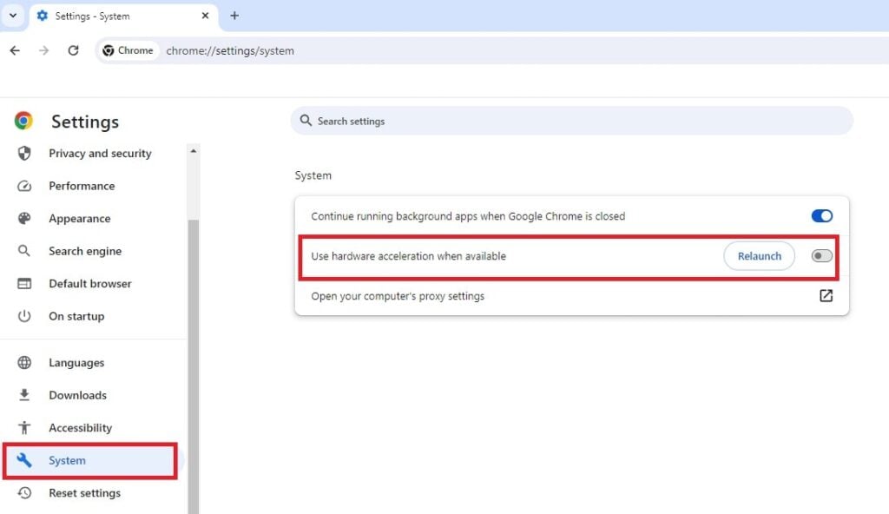889x514 pixels.
Task: Click the Languages globe icon
Action: click(24, 363)
